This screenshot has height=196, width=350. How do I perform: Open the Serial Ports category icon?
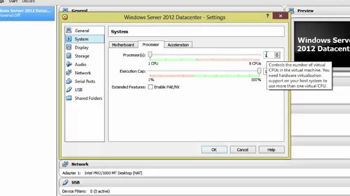(69, 82)
